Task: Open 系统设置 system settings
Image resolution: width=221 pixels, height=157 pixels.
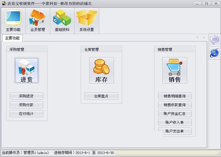Action: (x=87, y=21)
